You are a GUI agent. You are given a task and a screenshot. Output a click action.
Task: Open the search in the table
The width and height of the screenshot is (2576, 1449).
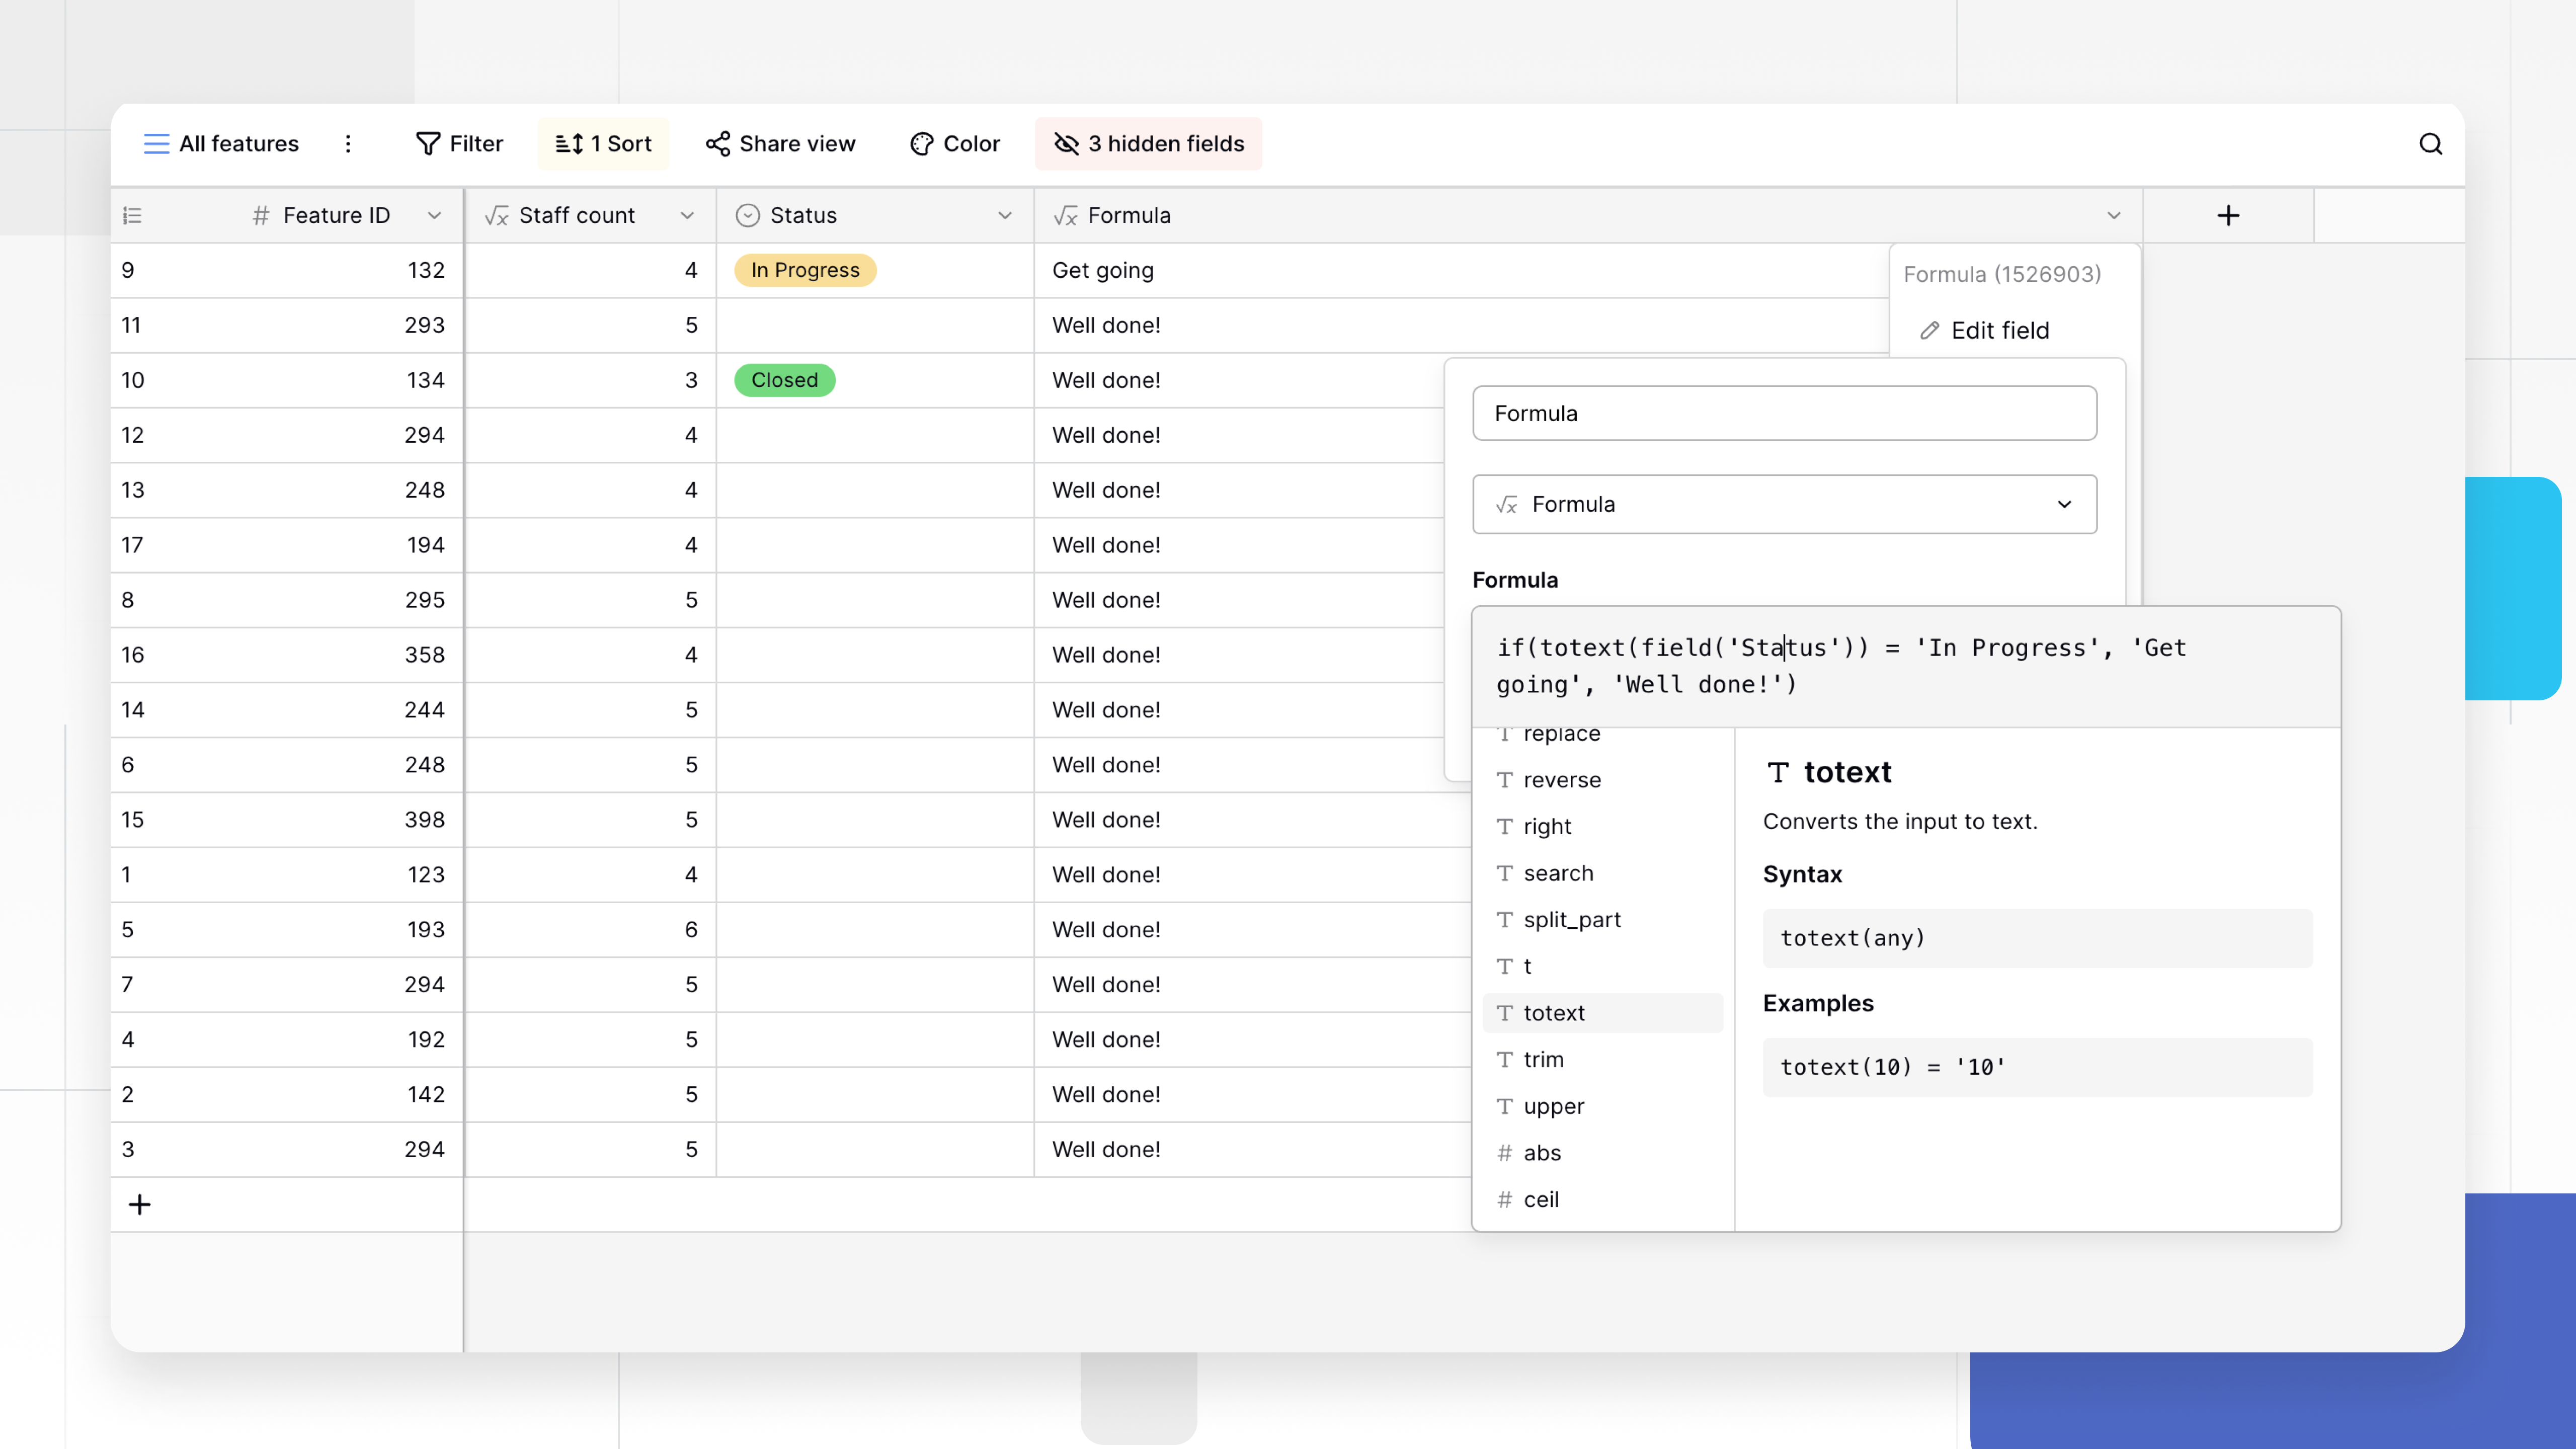2430,143
